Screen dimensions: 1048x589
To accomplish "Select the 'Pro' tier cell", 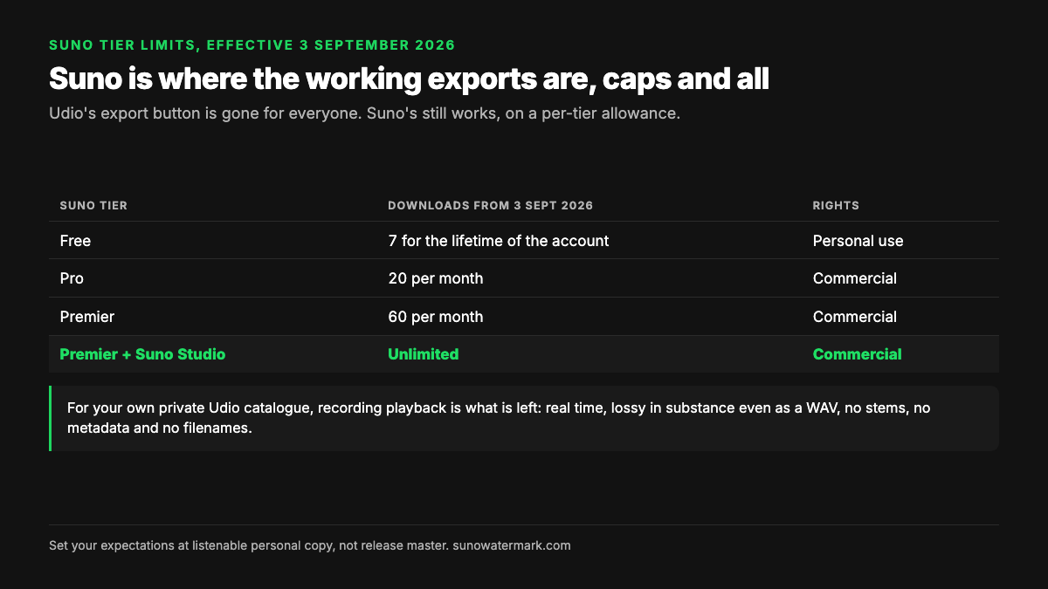I will pos(72,278).
